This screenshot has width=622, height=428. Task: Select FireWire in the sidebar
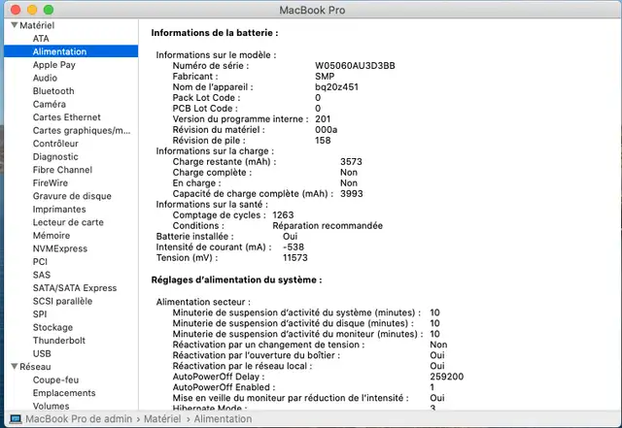pyautogui.click(x=51, y=182)
